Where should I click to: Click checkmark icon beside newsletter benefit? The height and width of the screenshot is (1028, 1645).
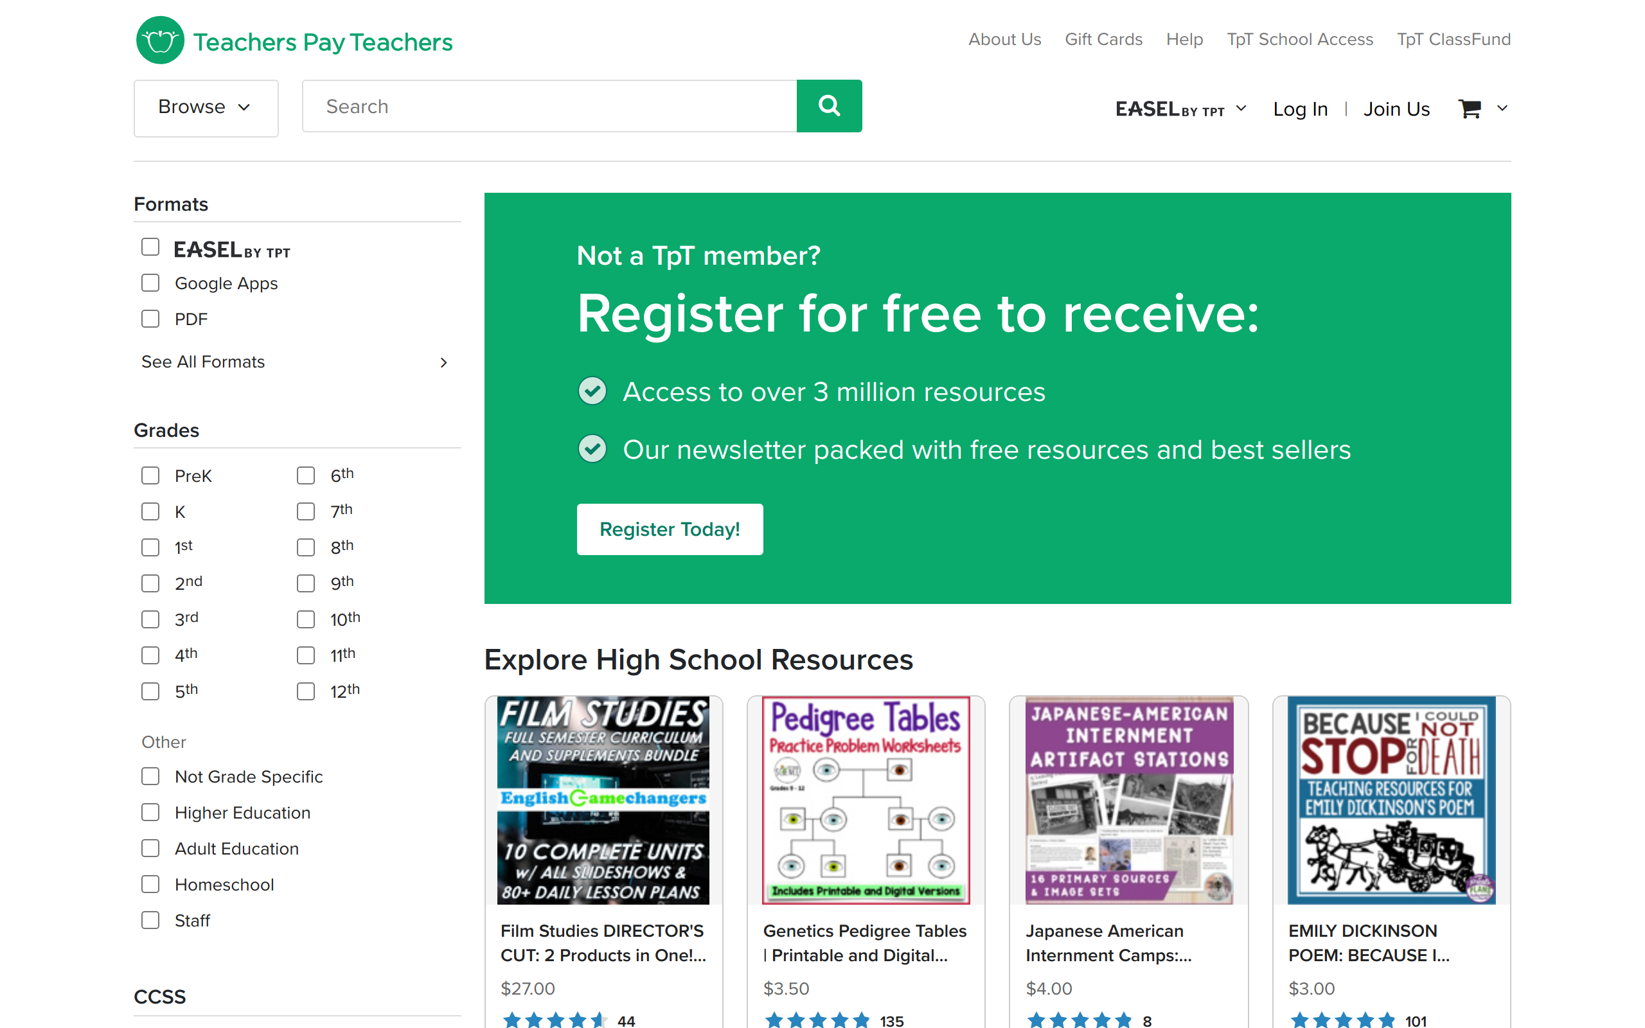point(592,448)
